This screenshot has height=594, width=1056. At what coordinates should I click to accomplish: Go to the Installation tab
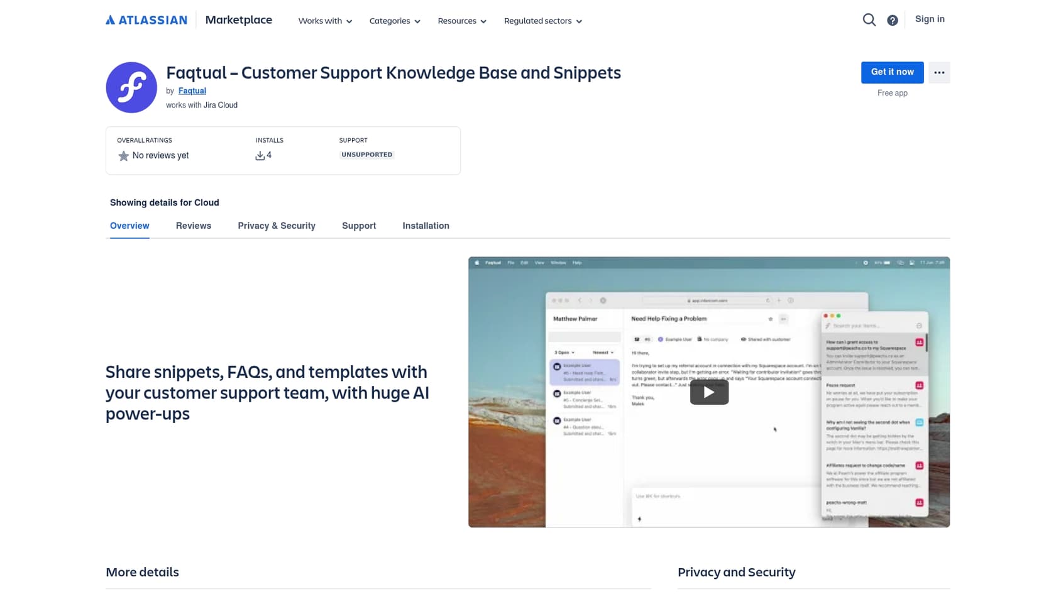[426, 226]
